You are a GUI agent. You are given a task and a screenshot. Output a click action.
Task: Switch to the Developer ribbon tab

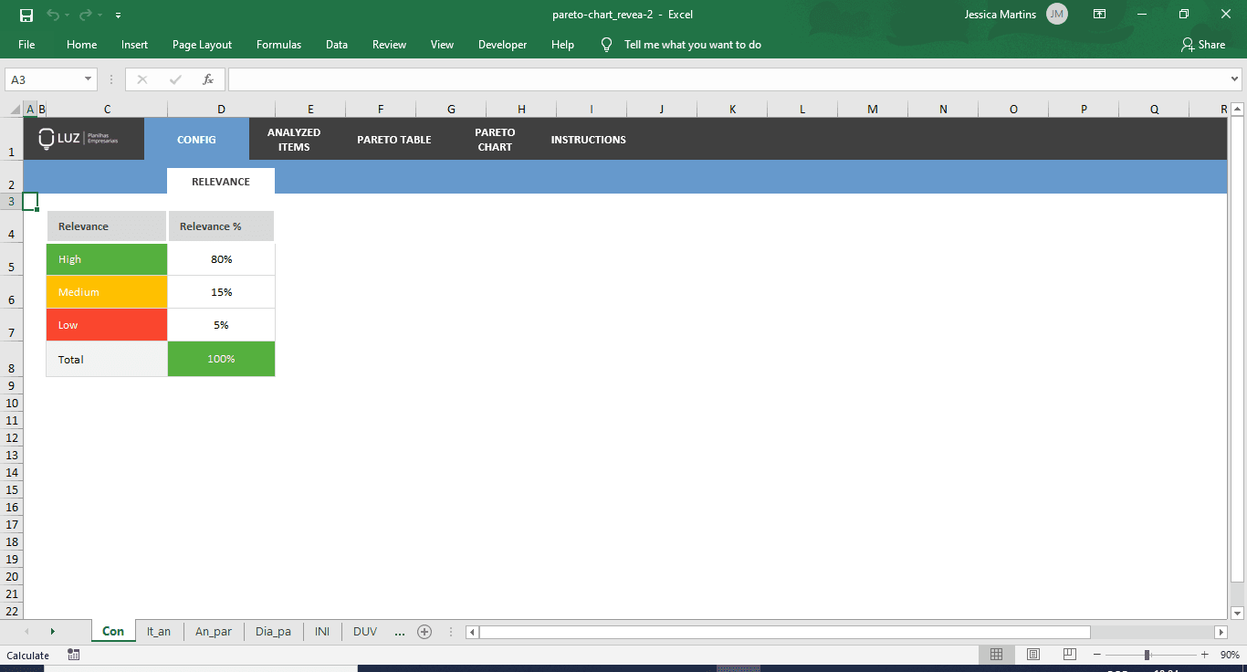(x=502, y=44)
